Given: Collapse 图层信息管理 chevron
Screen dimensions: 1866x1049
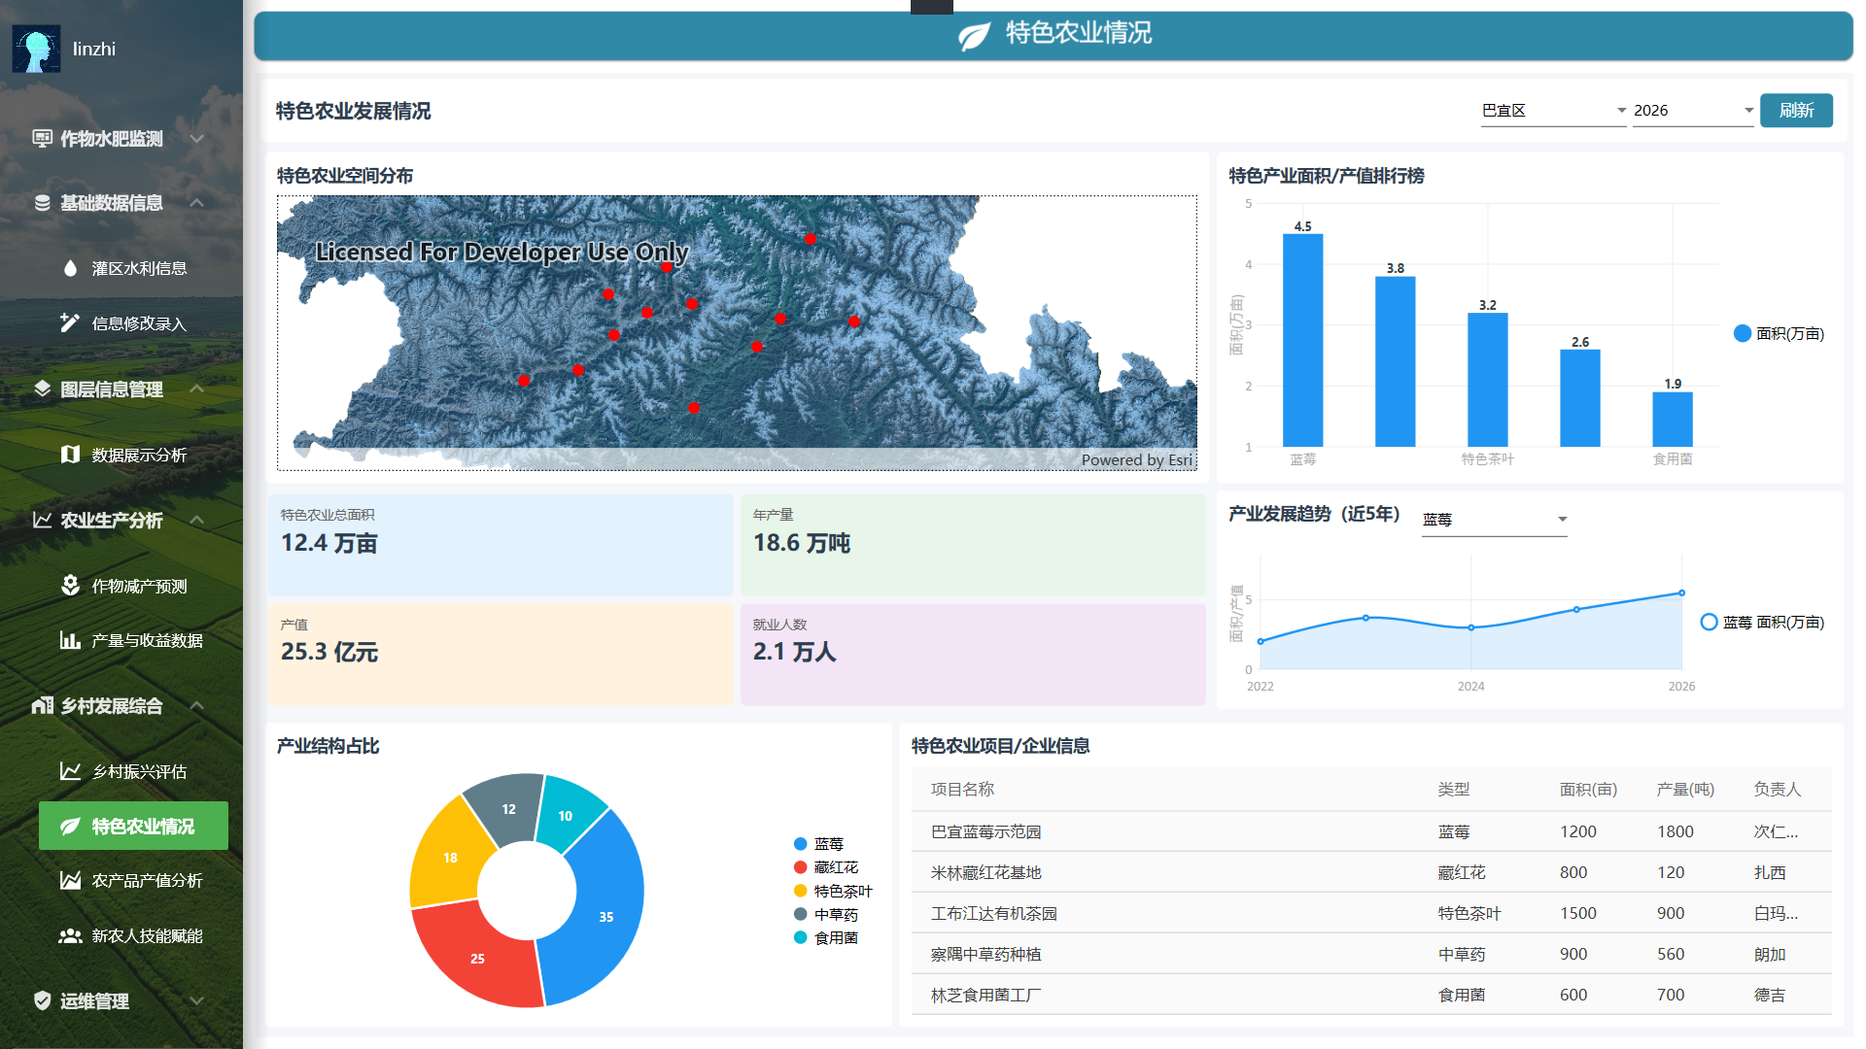Looking at the screenshot, I should tap(196, 389).
